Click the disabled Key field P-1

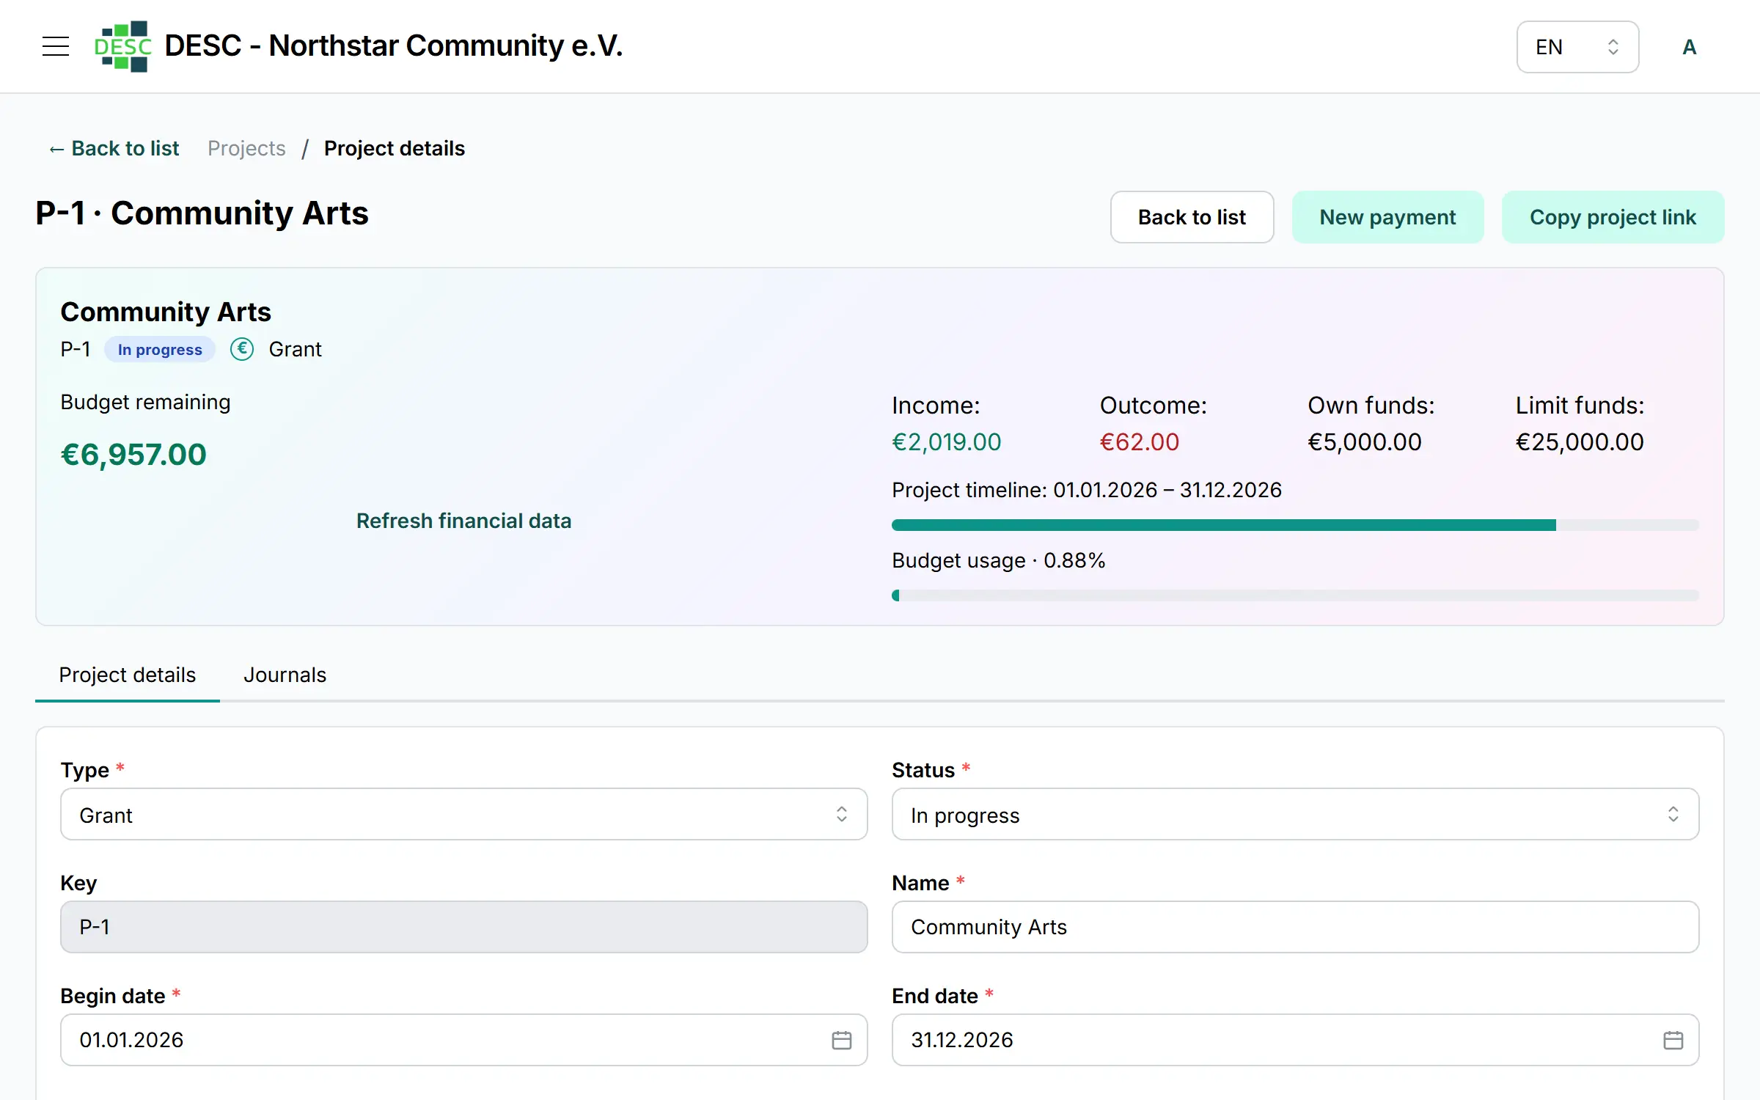tap(463, 927)
